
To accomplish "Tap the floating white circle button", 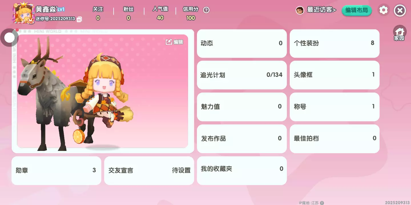I will (9, 37).
